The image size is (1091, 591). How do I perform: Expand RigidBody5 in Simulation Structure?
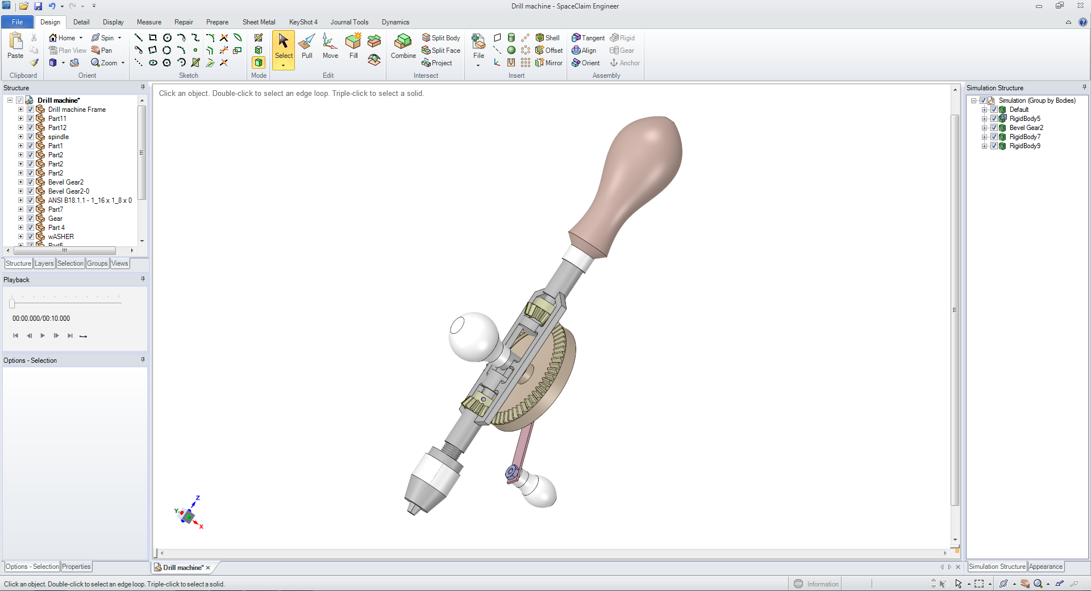point(984,118)
